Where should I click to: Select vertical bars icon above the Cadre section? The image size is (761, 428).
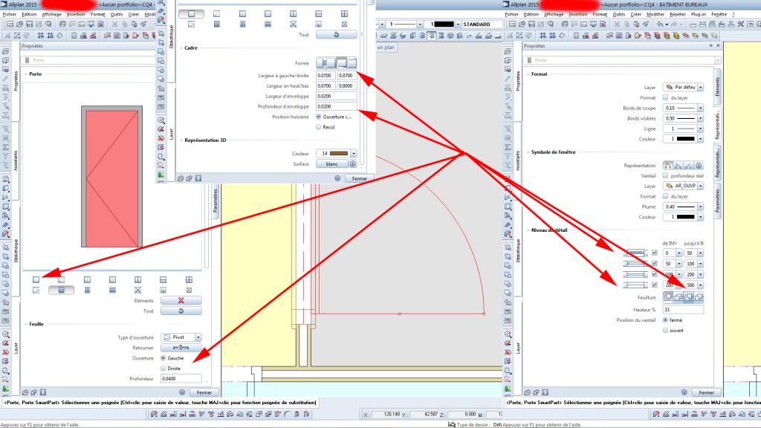(x=242, y=25)
